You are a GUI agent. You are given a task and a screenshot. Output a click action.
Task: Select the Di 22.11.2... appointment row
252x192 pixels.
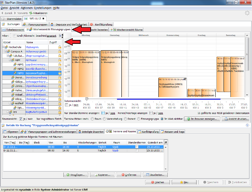[84, 150]
